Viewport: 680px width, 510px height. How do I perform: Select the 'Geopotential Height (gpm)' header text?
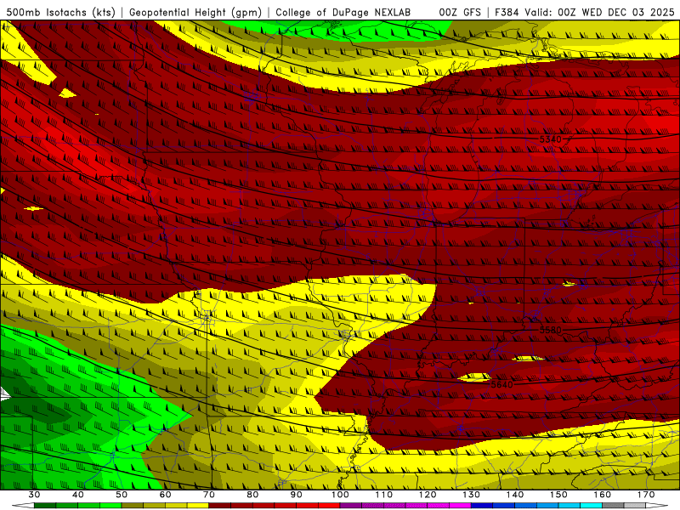(x=195, y=12)
